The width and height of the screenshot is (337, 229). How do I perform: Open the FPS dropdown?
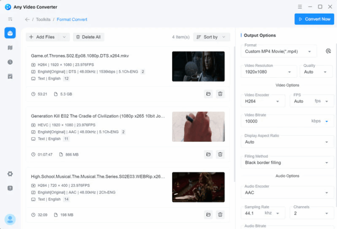(x=312, y=101)
